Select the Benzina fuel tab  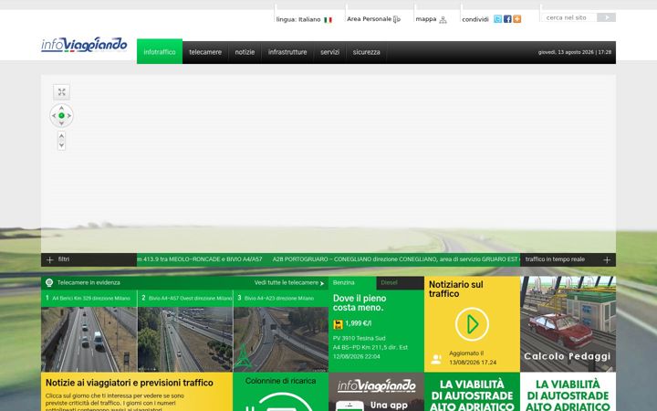pyautogui.click(x=352, y=282)
